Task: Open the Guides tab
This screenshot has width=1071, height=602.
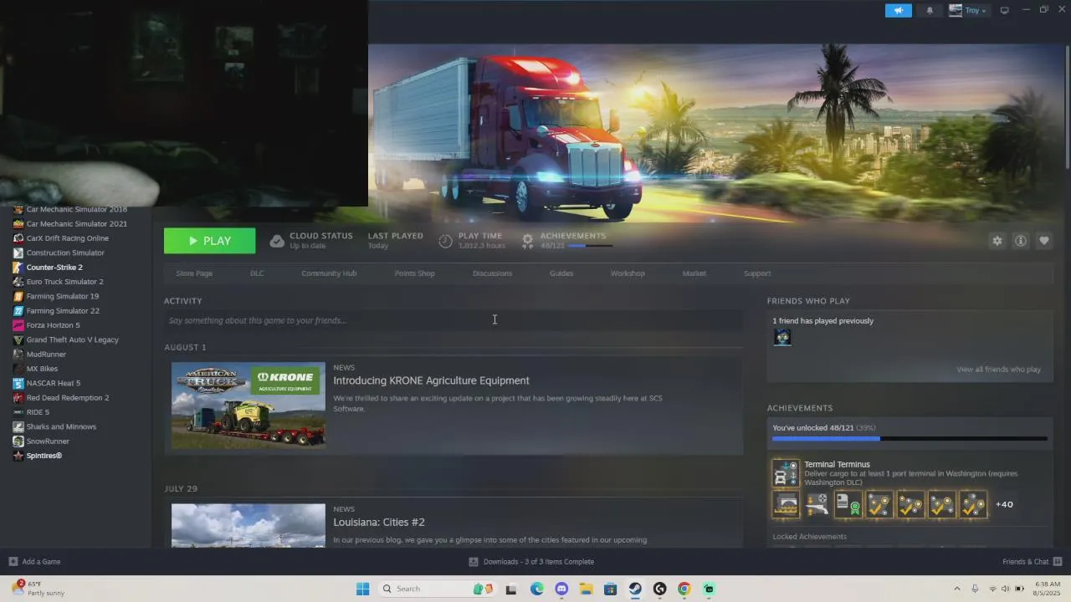Action: click(x=561, y=273)
